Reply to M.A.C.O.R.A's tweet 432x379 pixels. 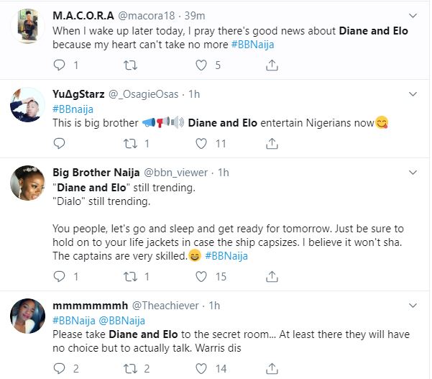[61, 65]
